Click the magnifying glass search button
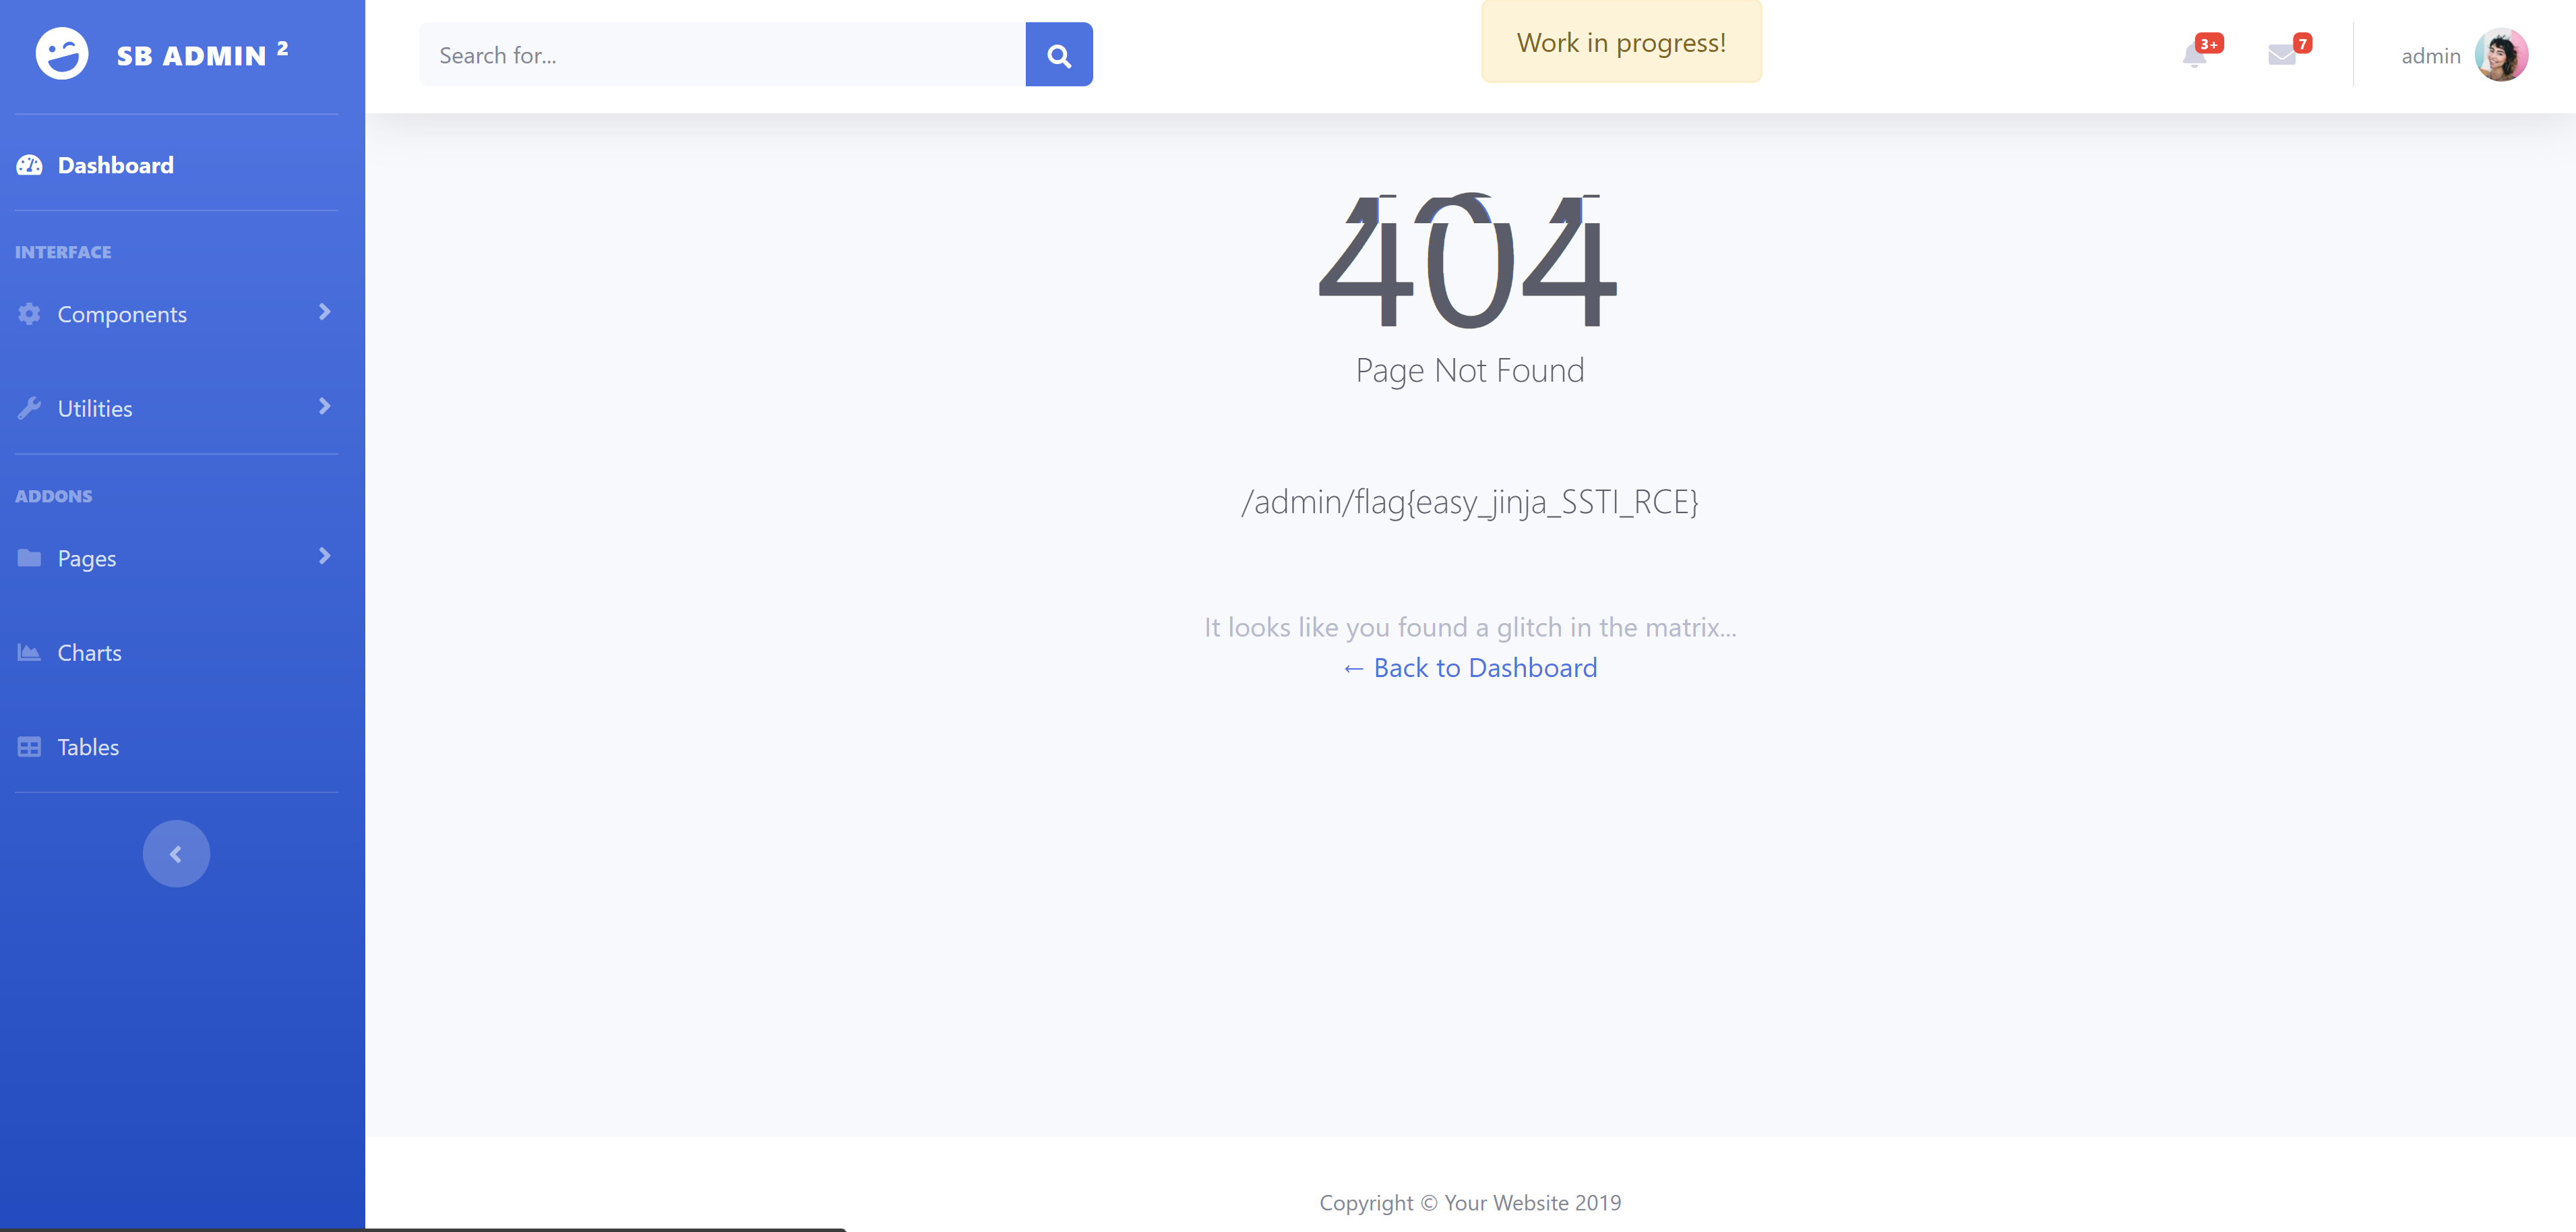 pyautogui.click(x=1059, y=55)
